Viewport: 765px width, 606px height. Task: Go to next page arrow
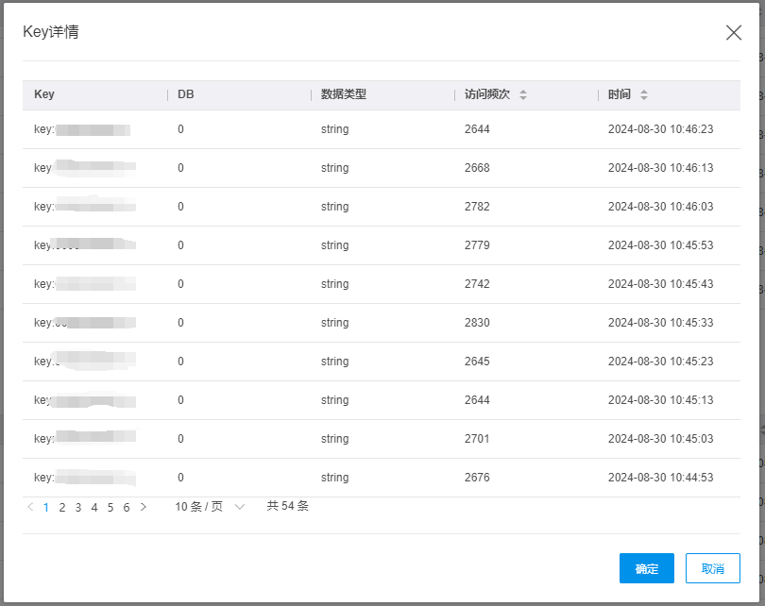(144, 507)
